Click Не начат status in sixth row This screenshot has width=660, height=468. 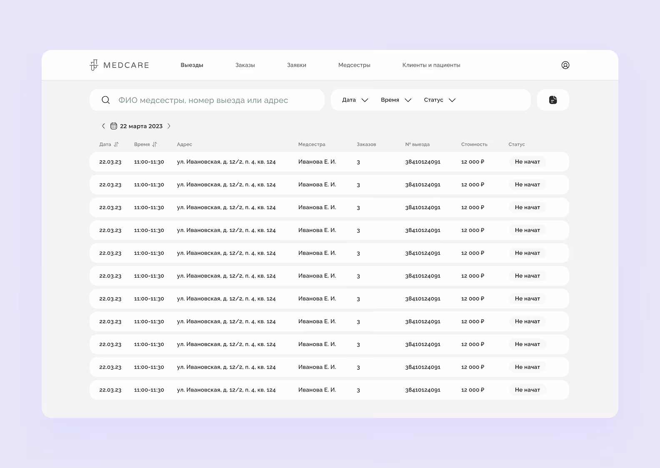[527, 276]
